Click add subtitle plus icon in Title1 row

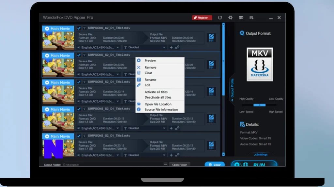[171, 47]
